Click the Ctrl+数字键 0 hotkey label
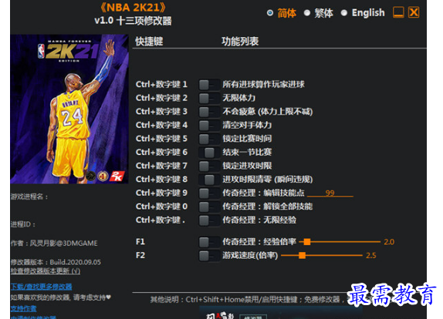 161,207
